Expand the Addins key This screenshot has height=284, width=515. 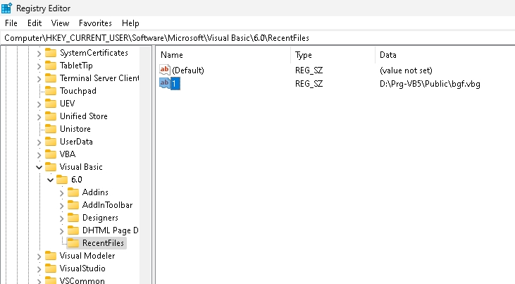coord(61,193)
